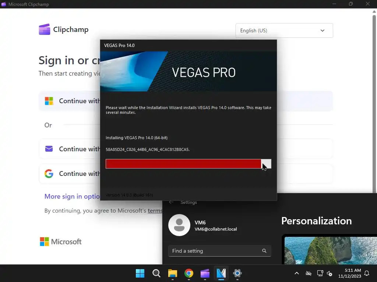Click the Clipchamp logo
This screenshot has height=282, width=377.
point(63,29)
